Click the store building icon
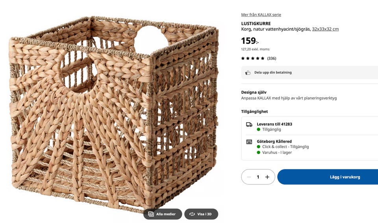378x223 pixels. click(249, 142)
